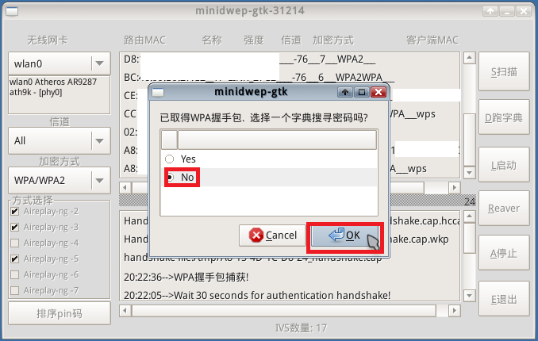This screenshot has width=538, height=341.
Task: Click the 排序pin码 button
Action: click(x=60, y=313)
